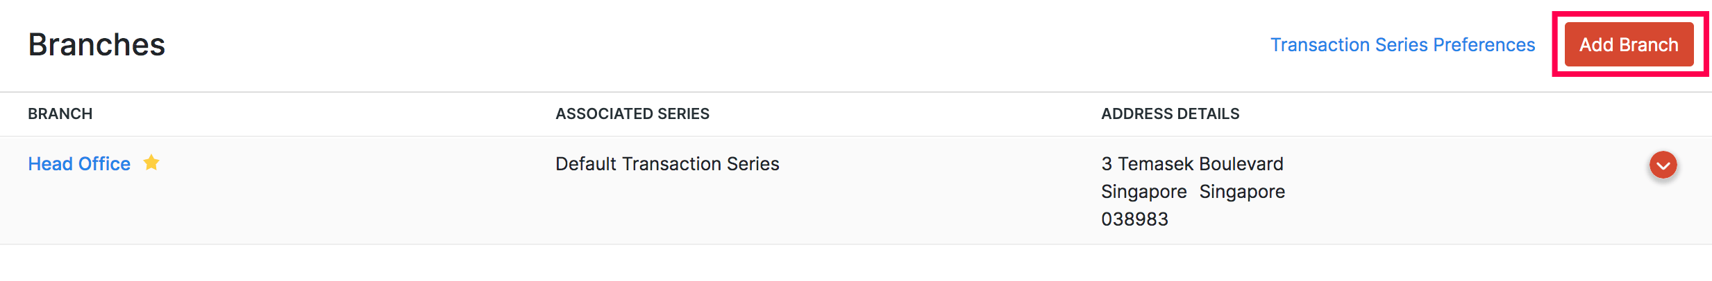This screenshot has width=1712, height=281.
Task: Show actions menu via red chevron icon
Action: 1663,165
